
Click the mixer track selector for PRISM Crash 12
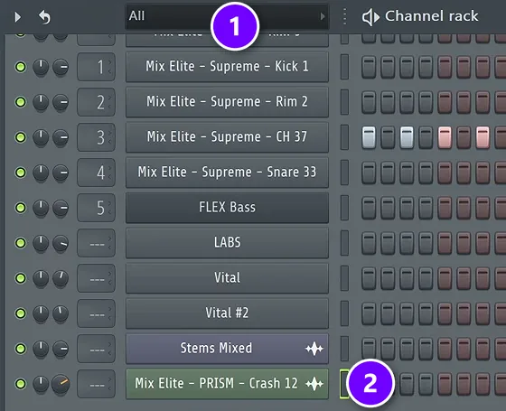(x=96, y=384)
